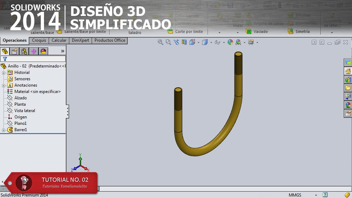Click the tree filter input field

(33, 59)
